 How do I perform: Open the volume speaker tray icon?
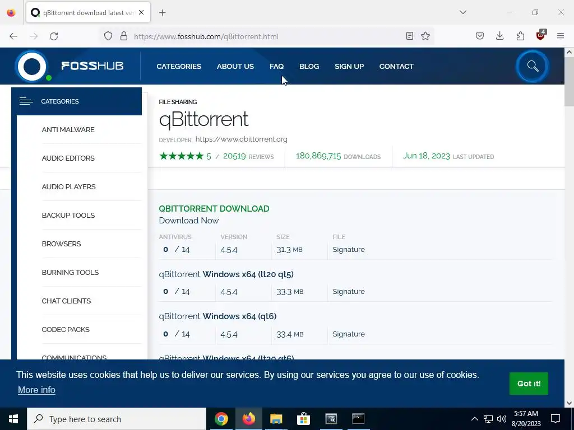[x=502, y=419]
